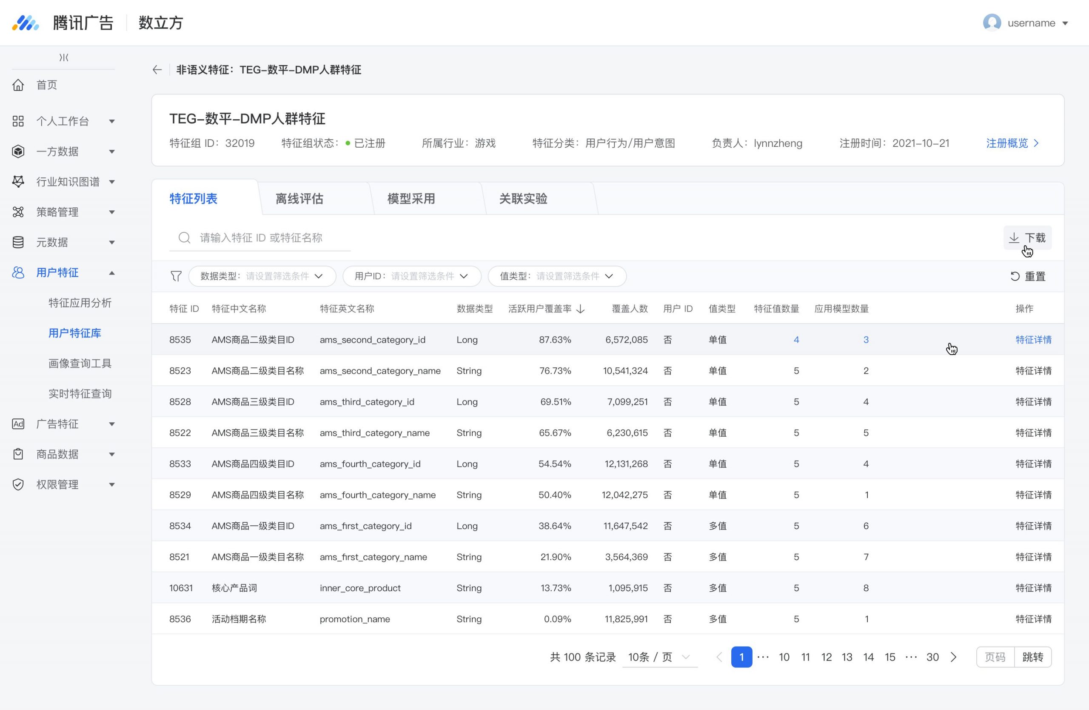Click the home icon beside 首页
1089x710 pixels.
18,85
